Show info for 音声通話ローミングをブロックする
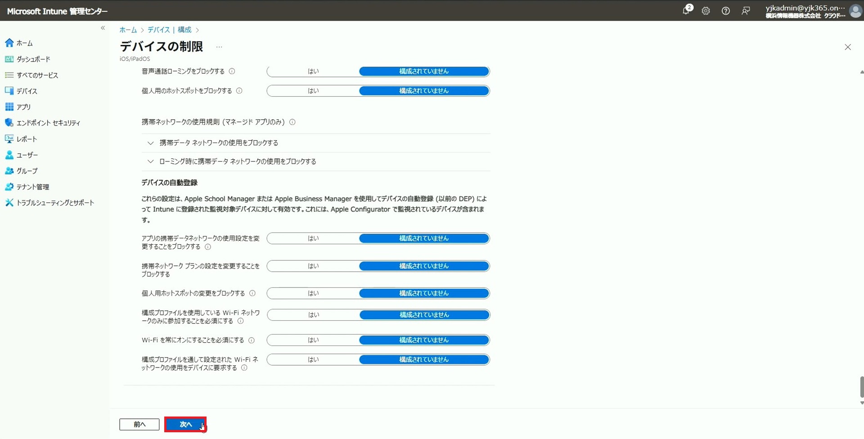 [232, 71]
